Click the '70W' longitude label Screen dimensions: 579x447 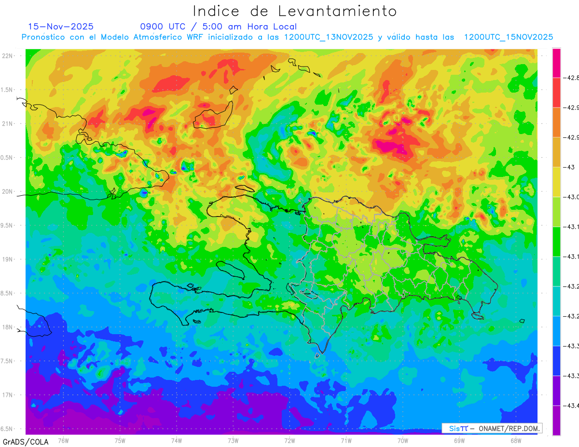[x=402, y=440]
